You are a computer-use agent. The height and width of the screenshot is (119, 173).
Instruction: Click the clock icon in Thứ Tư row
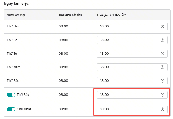pos(163,54)
